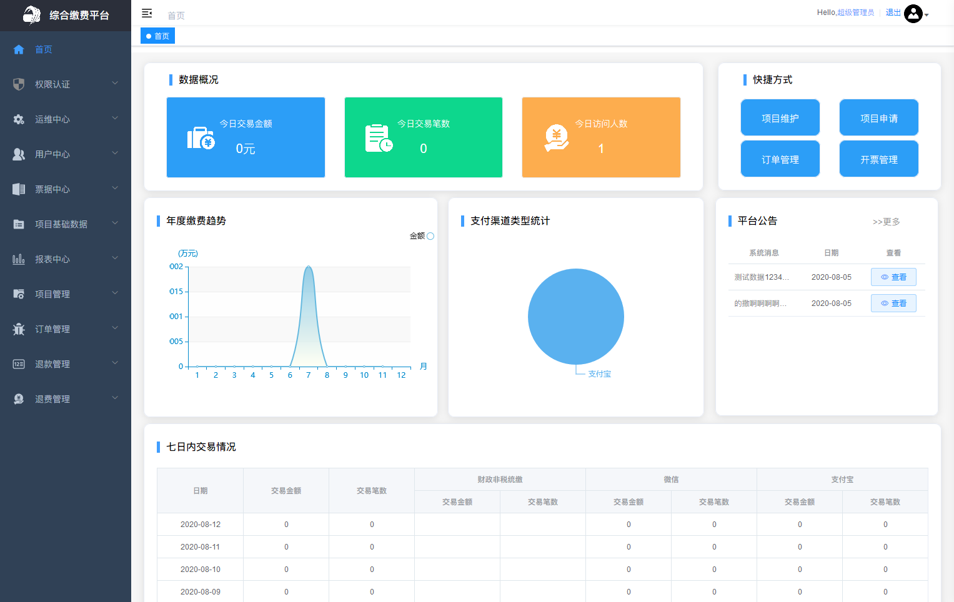The width and height of the screenshot is (954, 602).
Task: Click the July peak in trend chart
Action: pos(309,267)
